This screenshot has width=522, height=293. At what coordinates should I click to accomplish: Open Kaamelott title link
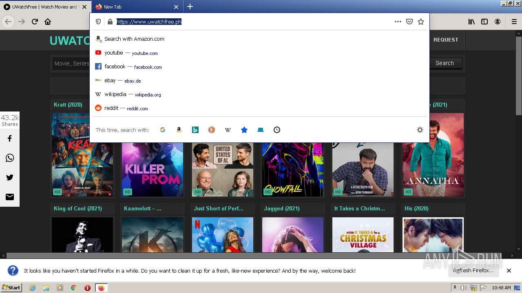click(x=143, y=208)
